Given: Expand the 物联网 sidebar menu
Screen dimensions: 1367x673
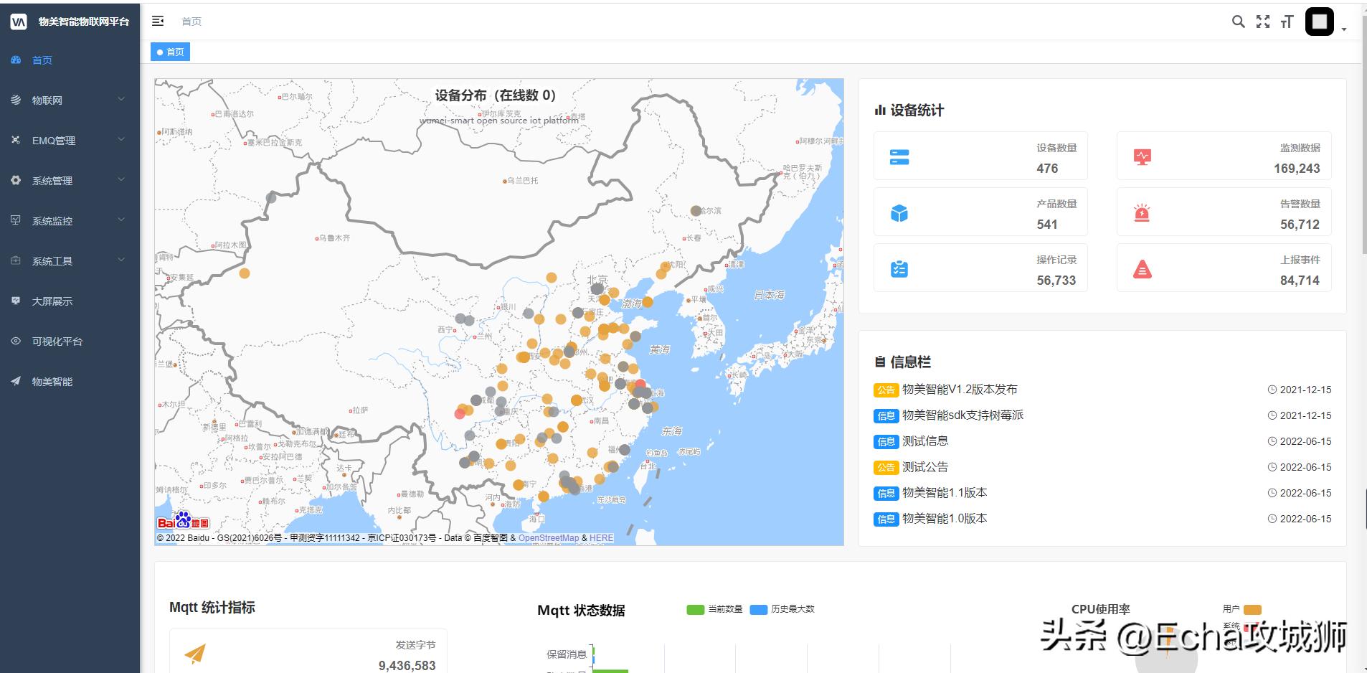Looking at the screenshot, I should click(x=47, y=100).
